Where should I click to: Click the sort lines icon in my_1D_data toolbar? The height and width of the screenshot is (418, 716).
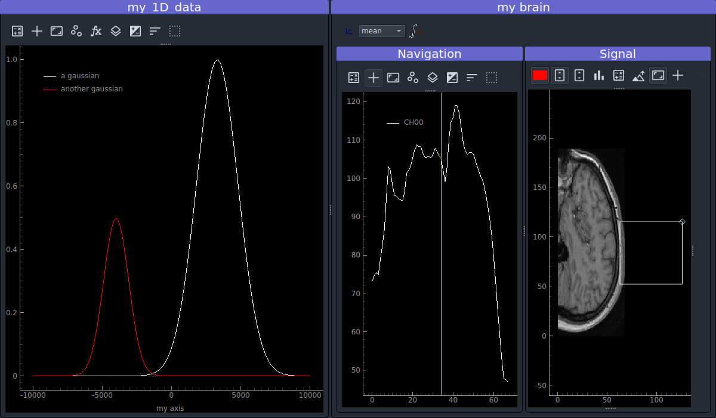click(155, 31)
